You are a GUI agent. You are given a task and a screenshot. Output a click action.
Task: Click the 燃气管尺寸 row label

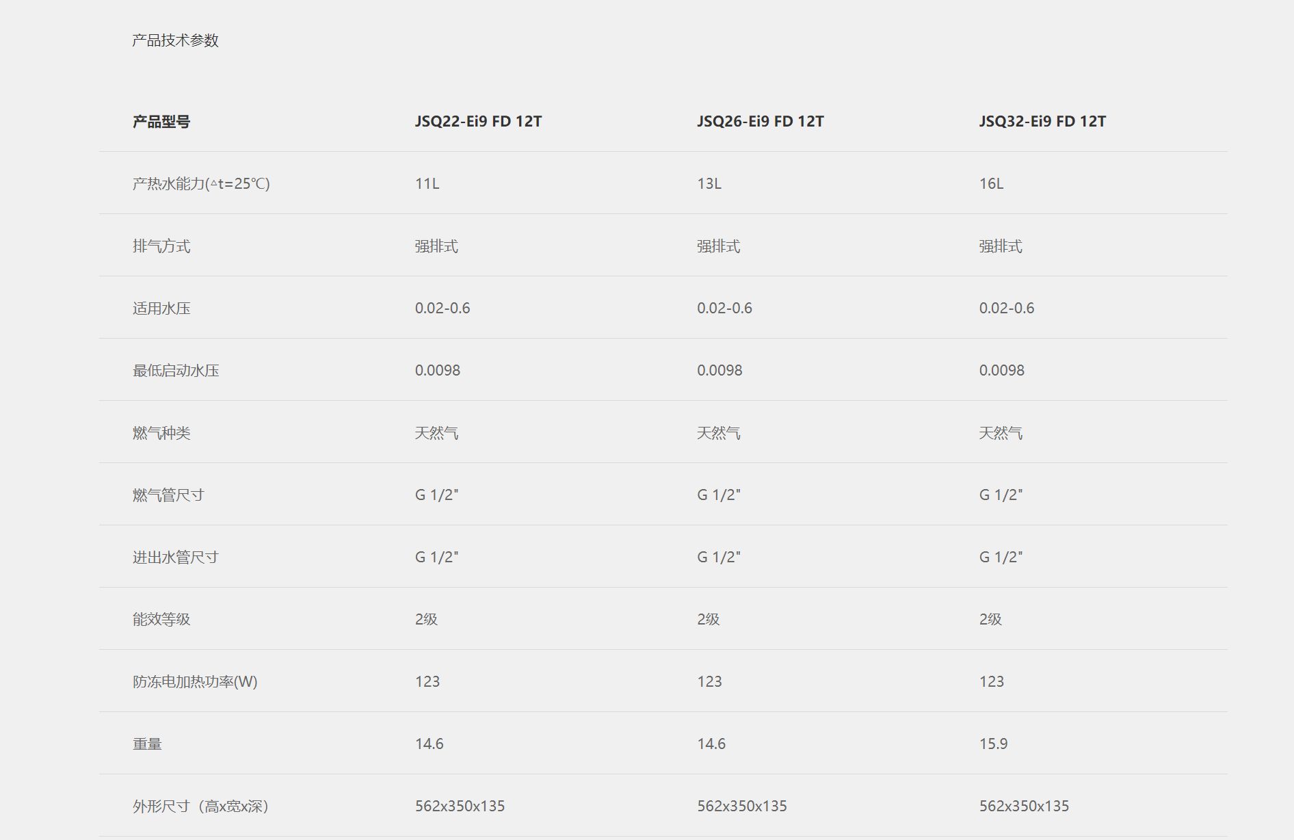pos(168,495)
